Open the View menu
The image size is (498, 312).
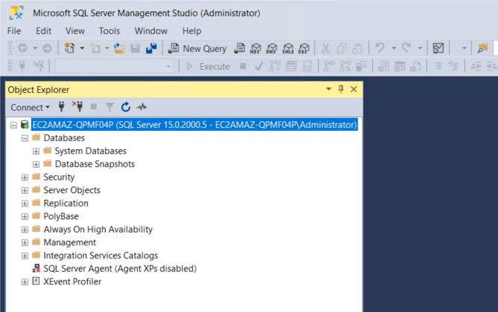75,30
